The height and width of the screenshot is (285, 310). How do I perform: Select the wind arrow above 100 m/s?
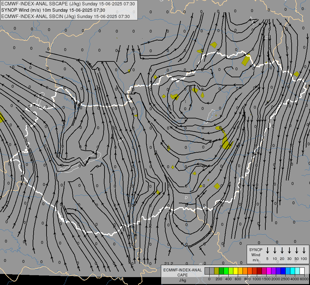[304, 250]
